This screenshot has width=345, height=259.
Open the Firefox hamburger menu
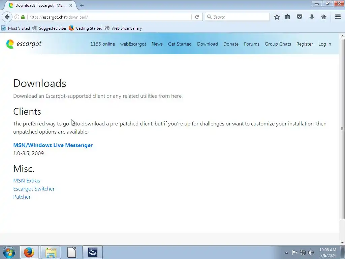[338, 17]
